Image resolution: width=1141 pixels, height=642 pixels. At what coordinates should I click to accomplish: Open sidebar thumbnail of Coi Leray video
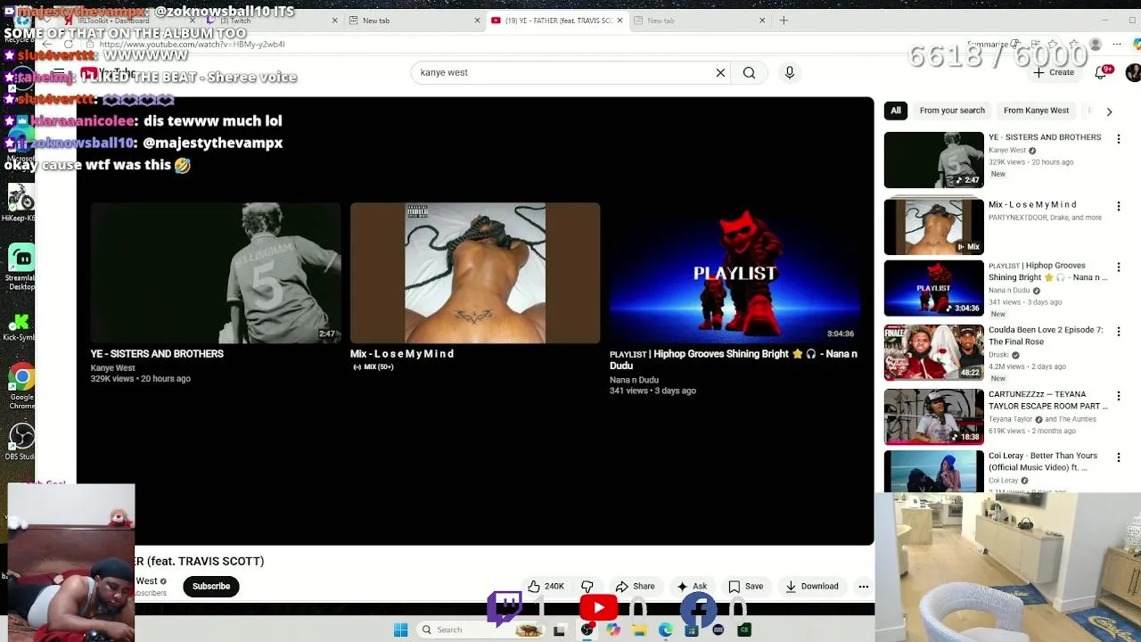click(933, 472)
